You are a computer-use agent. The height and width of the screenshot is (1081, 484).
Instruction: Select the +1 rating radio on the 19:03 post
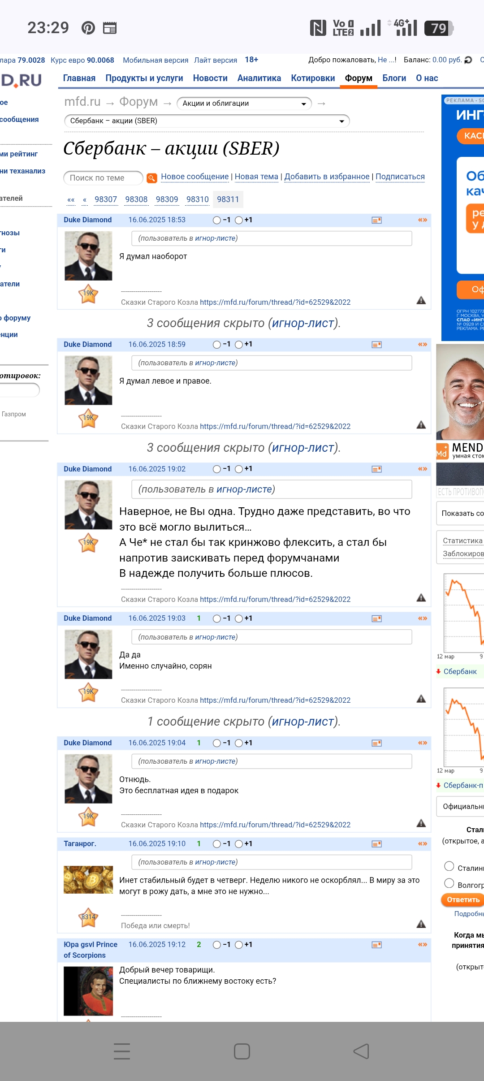pyautogui.click(x=239, y=618)
